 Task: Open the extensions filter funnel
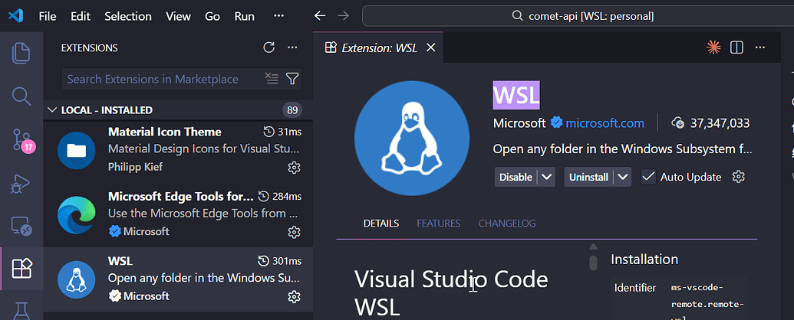pos(292,78)
